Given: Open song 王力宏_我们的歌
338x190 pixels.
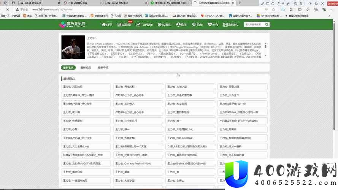Looking at the screenshot, I should pos(86,87).
